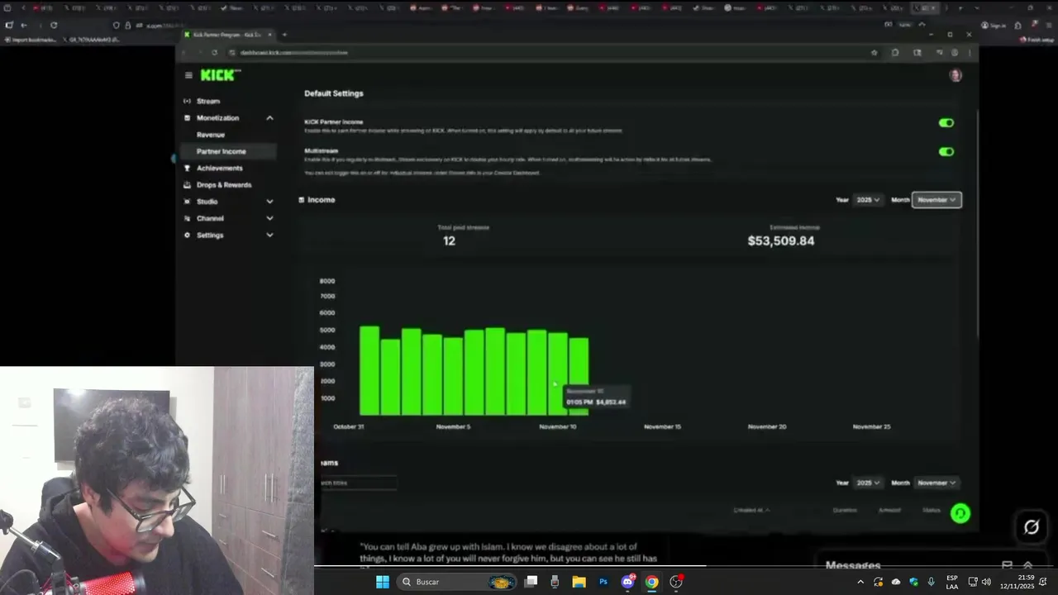Open the clock showing 21:59

point(1017,582)
